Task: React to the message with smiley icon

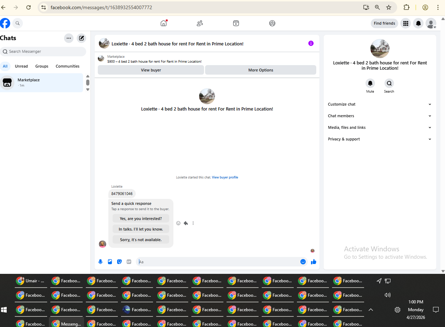Action: [178, 223]
